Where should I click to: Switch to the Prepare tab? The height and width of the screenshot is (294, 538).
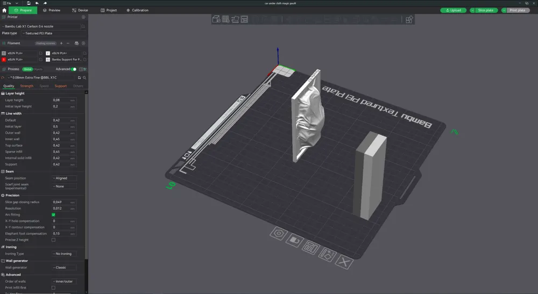tap(23, 10)
